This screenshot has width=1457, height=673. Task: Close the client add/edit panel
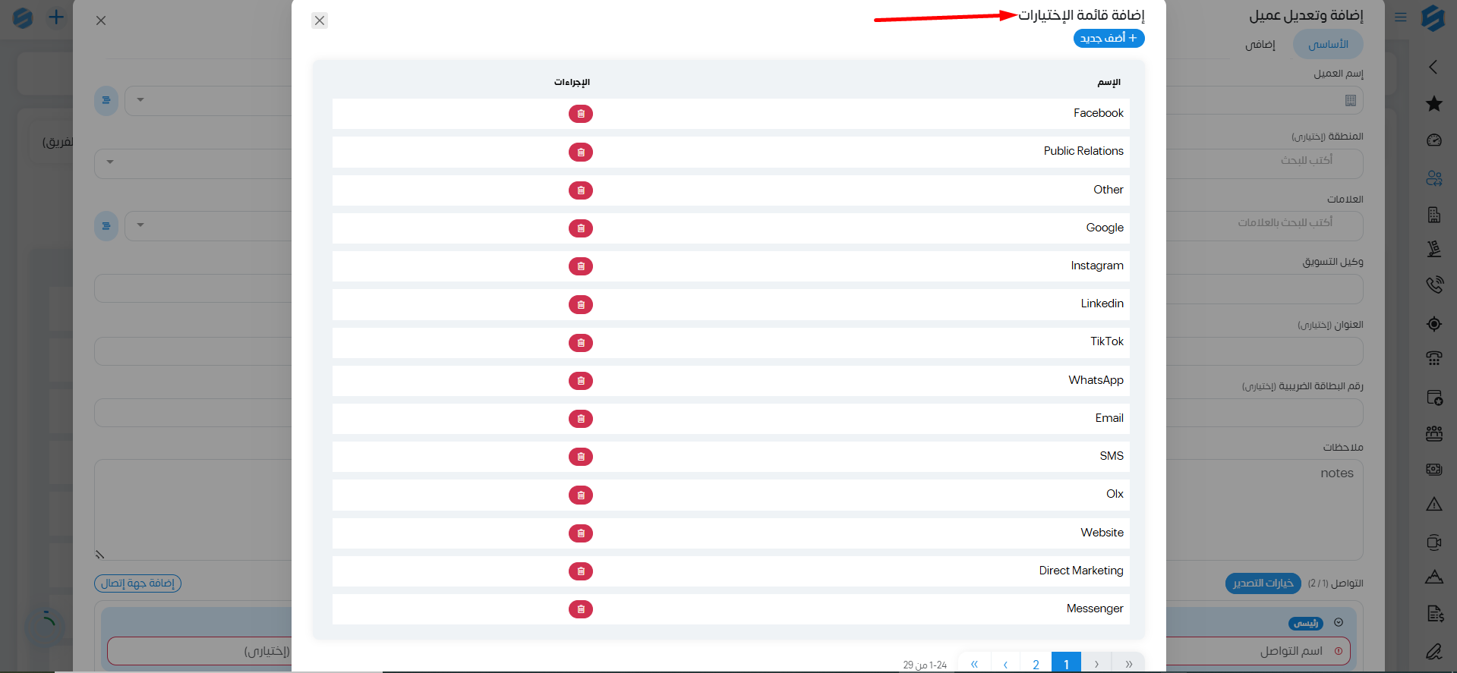(x=101, y=20)
